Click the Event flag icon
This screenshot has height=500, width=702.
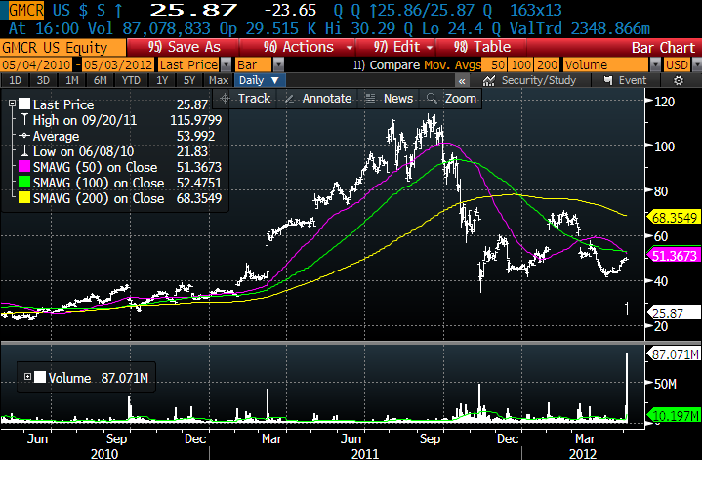click(608, 81)
